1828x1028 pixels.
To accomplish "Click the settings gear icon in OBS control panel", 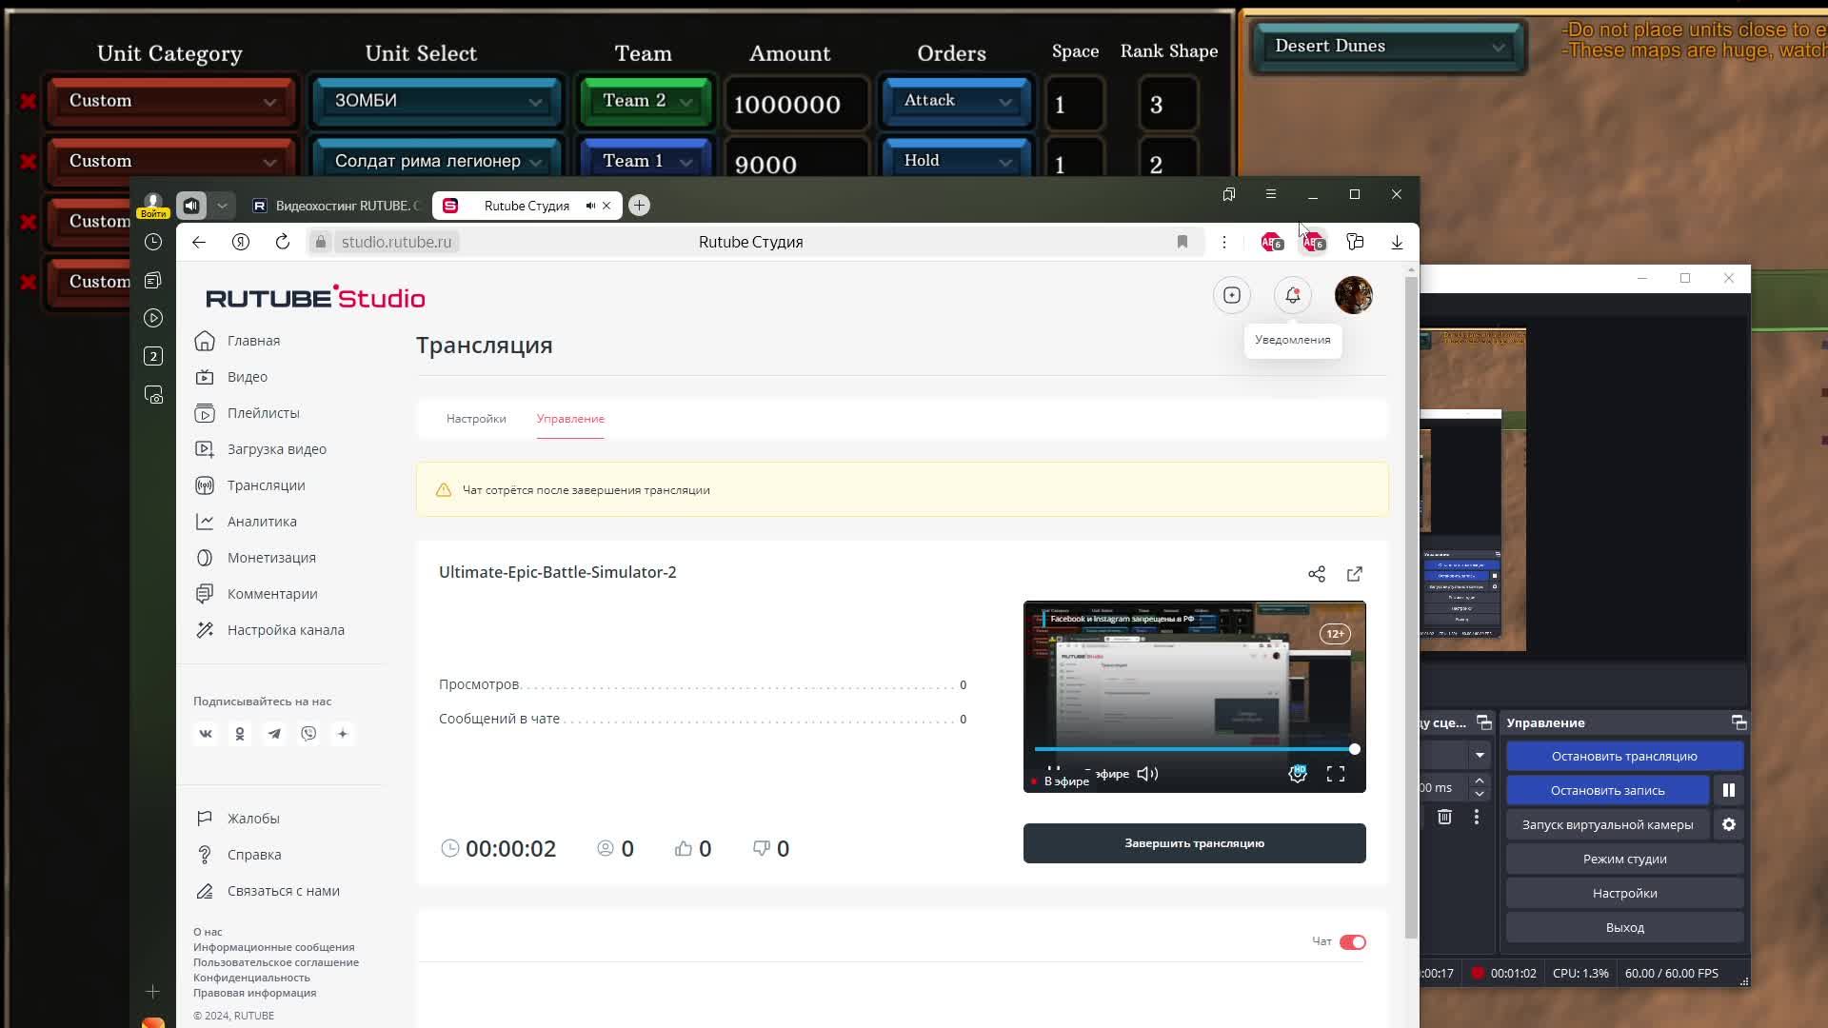I will click(x=1730, y=824).
